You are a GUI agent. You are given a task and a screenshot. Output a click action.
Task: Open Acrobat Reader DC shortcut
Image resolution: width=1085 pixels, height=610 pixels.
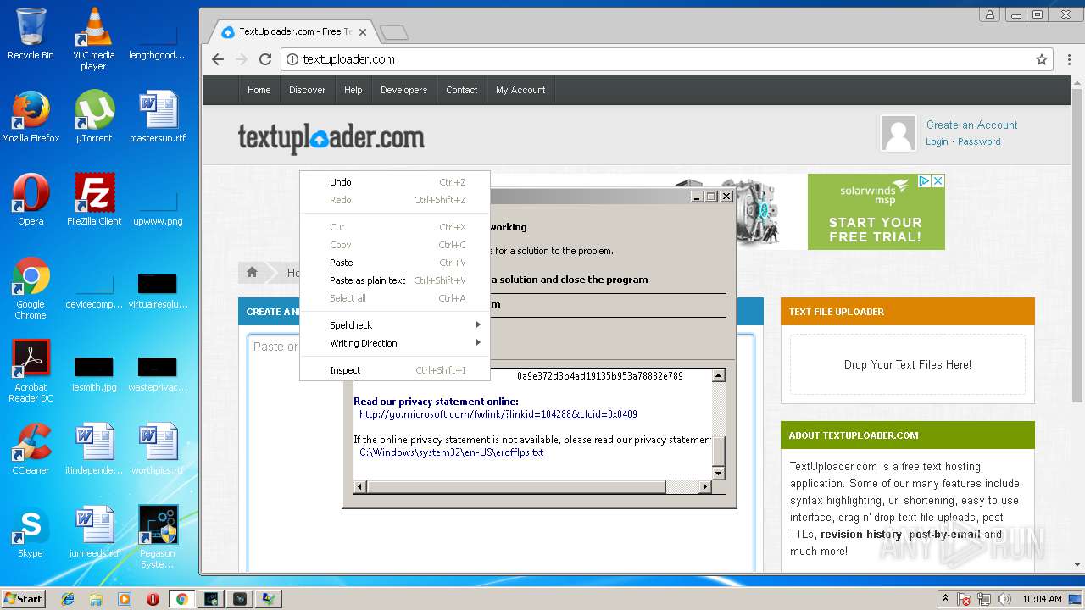(x=31, y=372)
